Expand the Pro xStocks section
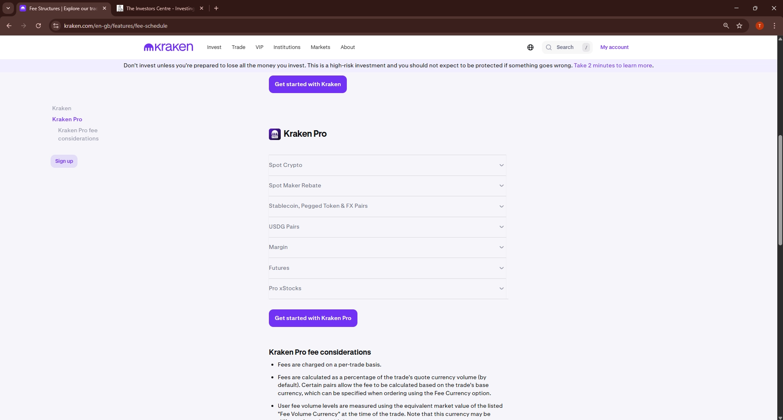Viewport: 783px width, 420px height. point(387,289)
